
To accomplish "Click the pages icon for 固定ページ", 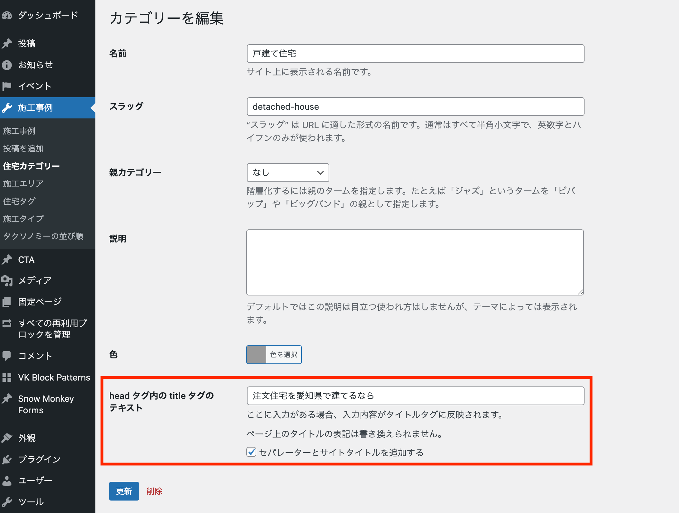I will pyautogui.click(x=7, y=302).
